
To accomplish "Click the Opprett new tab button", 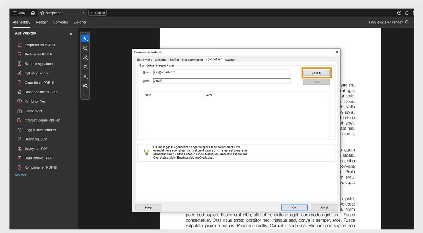I will click(x=97, y=13).
